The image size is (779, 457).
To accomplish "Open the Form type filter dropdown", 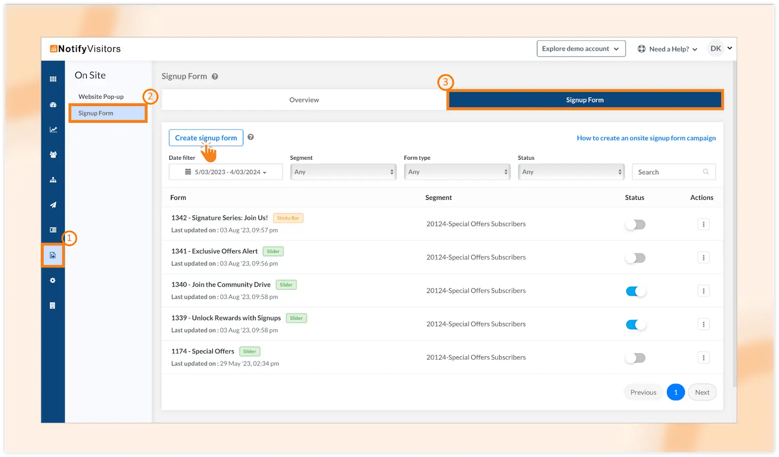I will tap(457, 172).
